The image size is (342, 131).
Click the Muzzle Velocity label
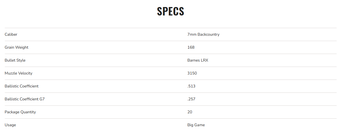click(x=18, y=73)
